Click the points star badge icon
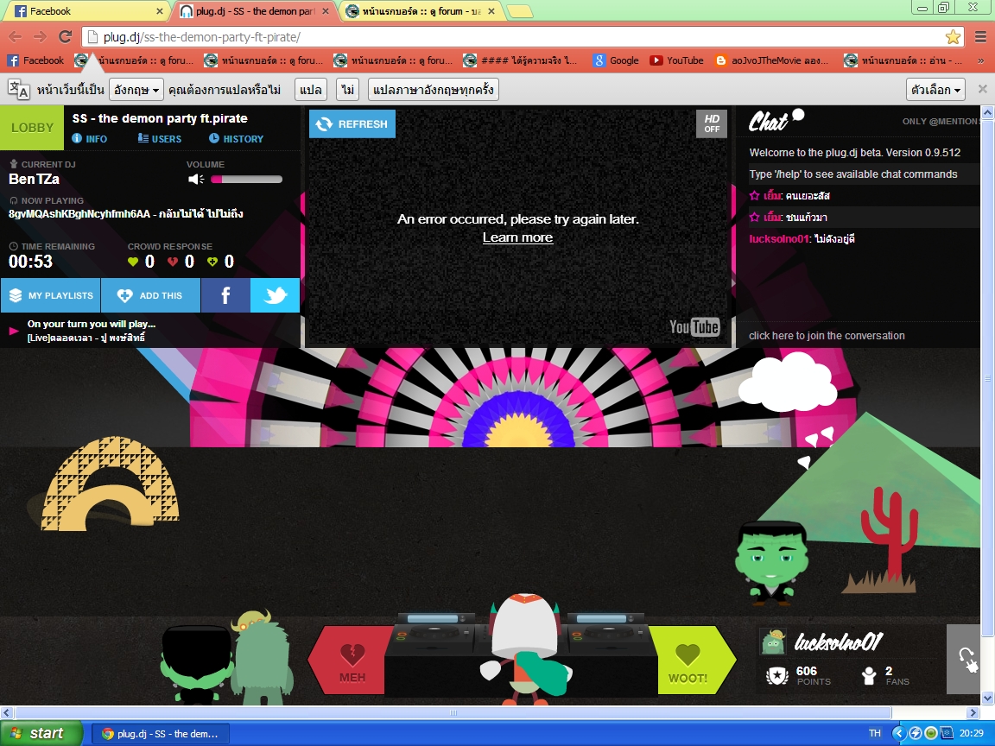This screenshot has width=995, height=746. pos(777,676)
